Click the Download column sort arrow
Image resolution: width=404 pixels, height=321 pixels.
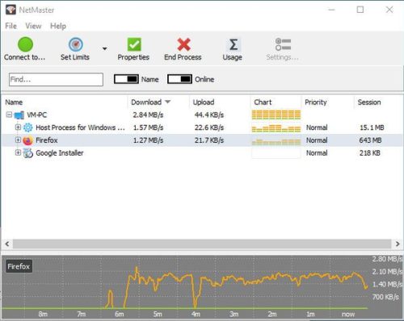[x=168, y=102]
